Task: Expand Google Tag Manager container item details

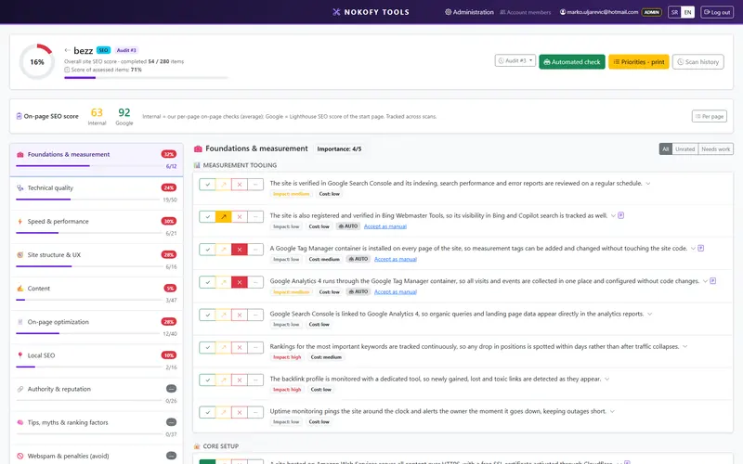Action: [693, 249]
